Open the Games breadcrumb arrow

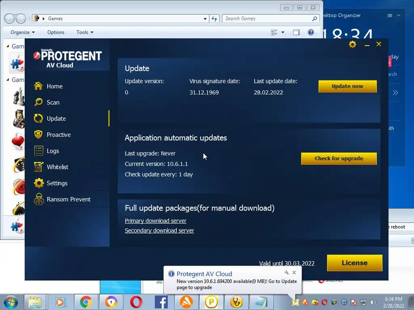pyautogui.click(x=44, y=19)
